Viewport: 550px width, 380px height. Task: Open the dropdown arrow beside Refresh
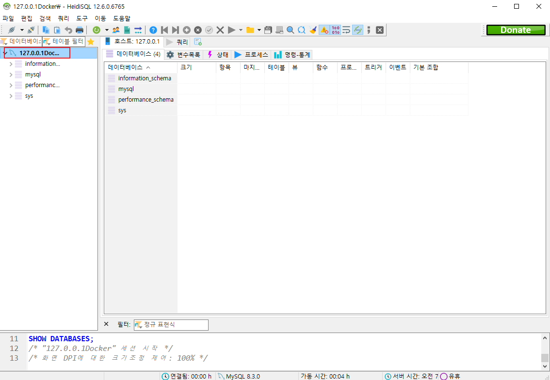coord(107,30)
